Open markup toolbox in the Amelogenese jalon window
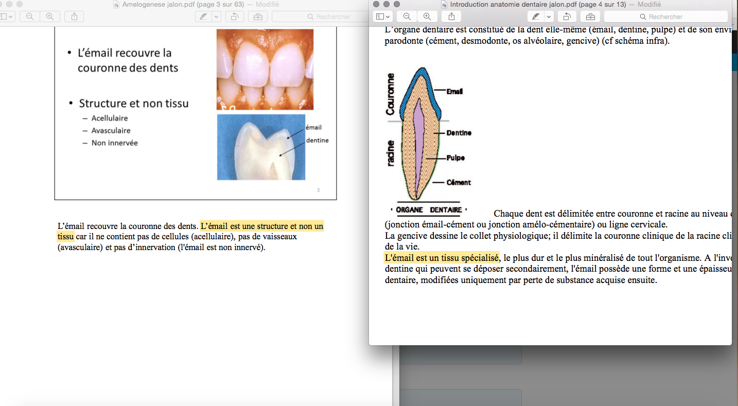 tap(257, 16)
